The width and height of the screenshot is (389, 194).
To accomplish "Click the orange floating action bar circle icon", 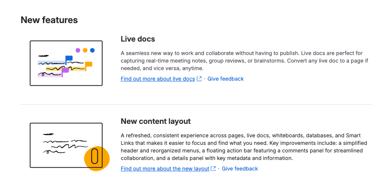I will [x=97, y=158].
